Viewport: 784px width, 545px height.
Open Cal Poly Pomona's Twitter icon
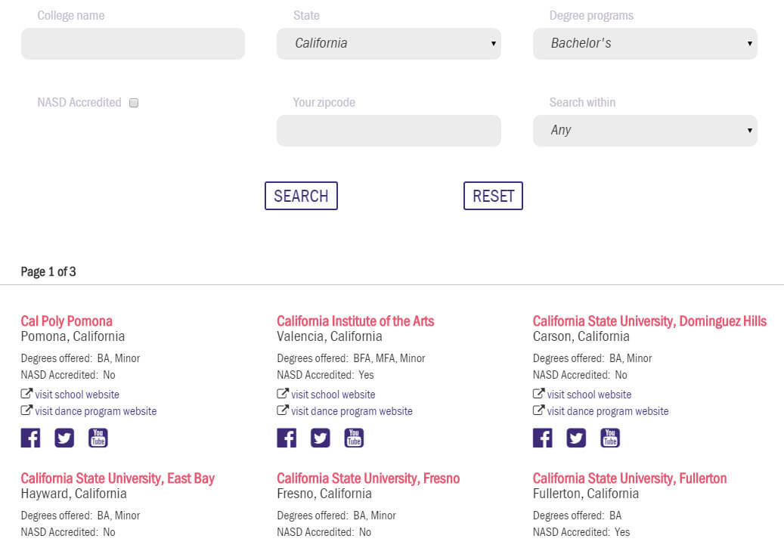click(x=64, y=438)
